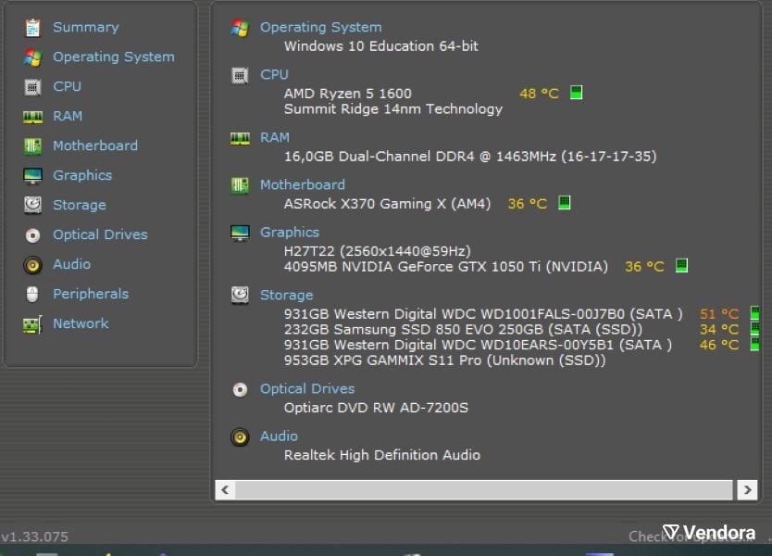Click the Windows flag icon in summary panel
772x556 pixels.
point(240,28)
